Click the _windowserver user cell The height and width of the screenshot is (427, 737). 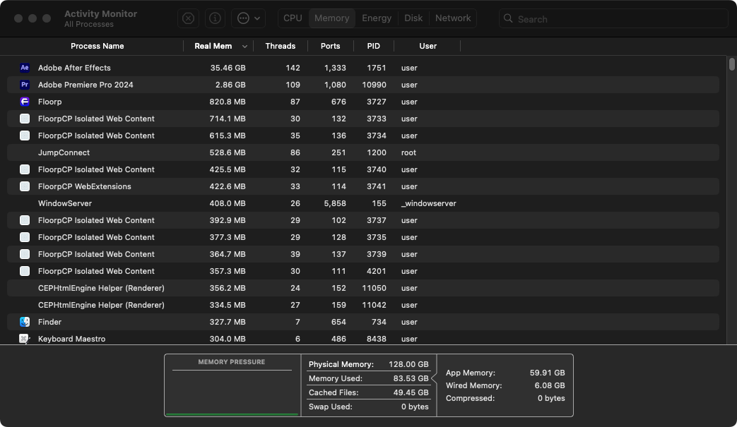pos(428,203)
